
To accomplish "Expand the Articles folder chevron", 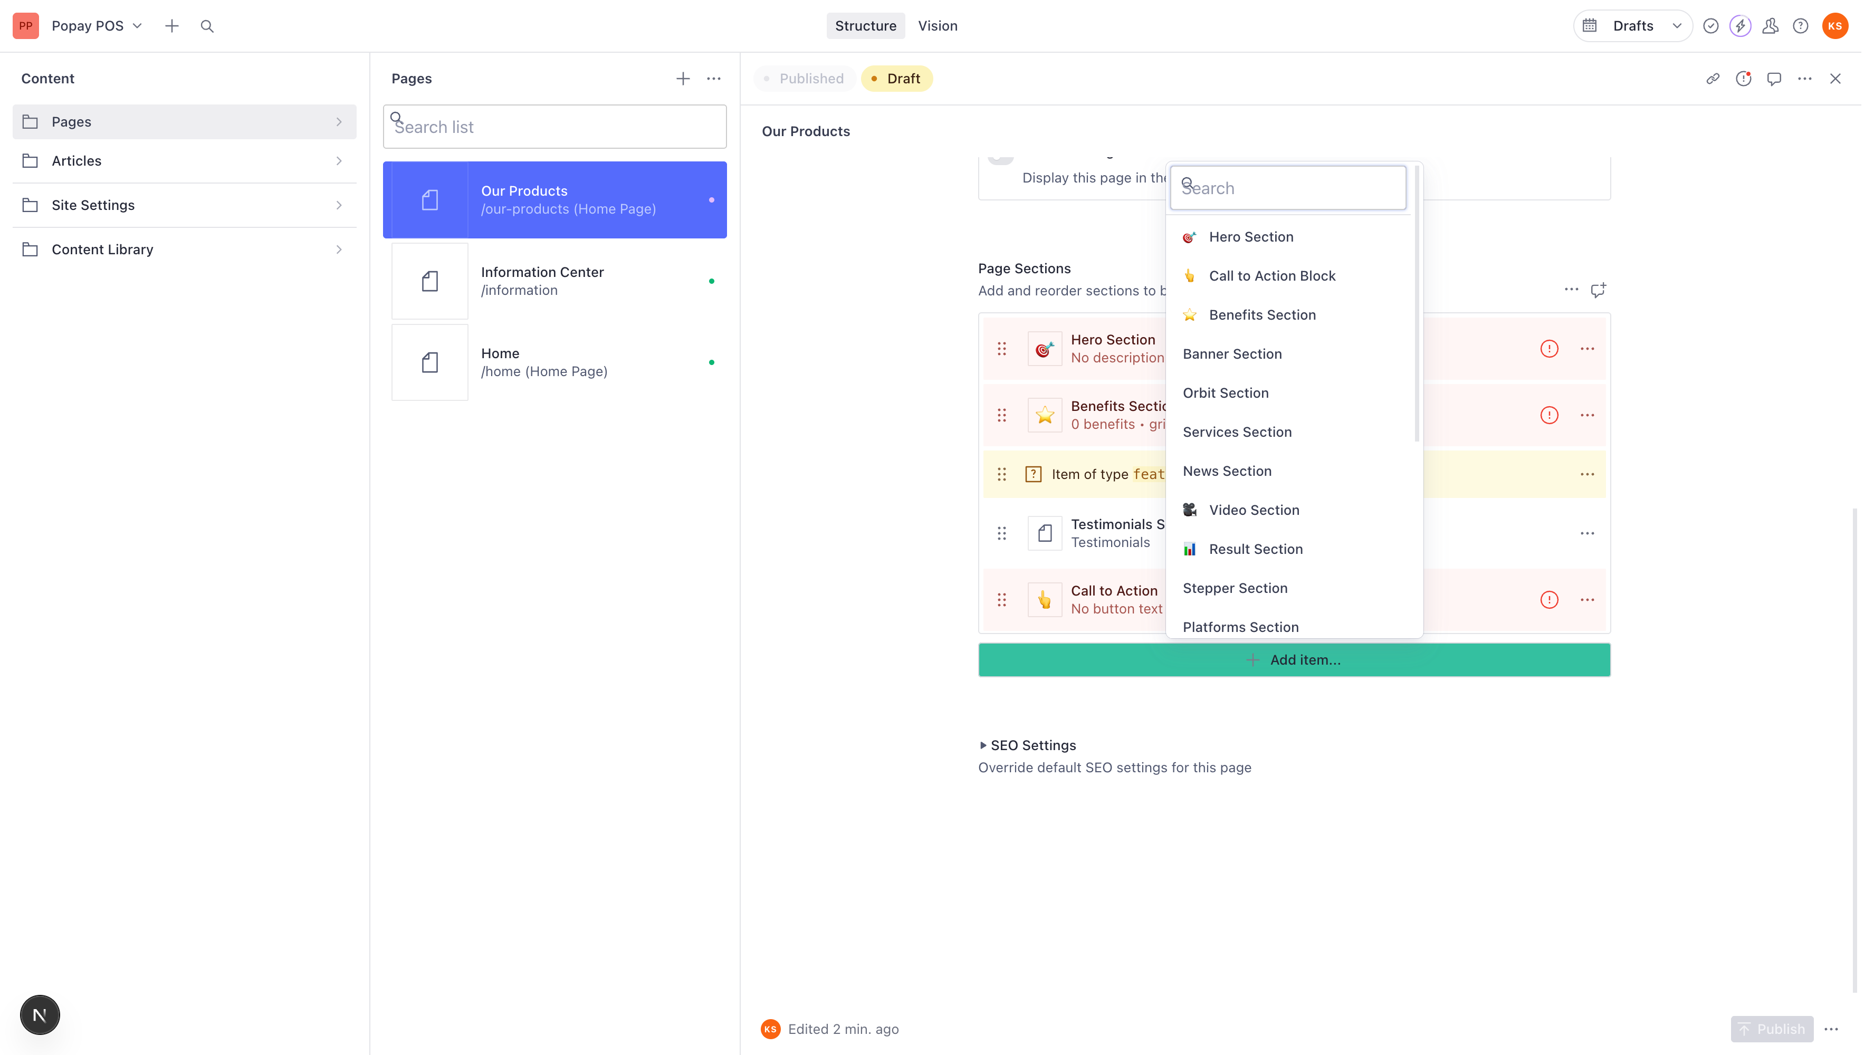I will tap(339, 161).
